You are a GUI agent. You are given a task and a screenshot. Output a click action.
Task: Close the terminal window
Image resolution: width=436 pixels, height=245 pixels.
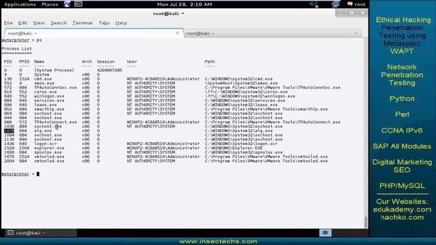pyautogui.click(x=362, y=13)
